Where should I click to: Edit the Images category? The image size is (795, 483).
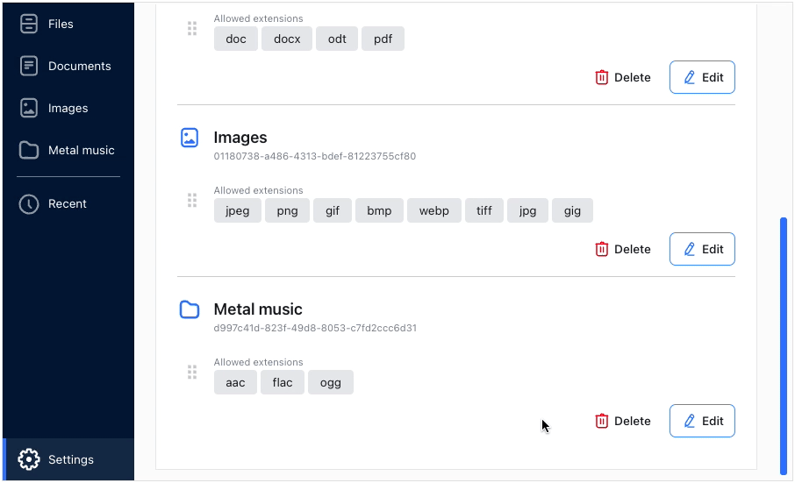pyautogui.click(x=702, y=249)
